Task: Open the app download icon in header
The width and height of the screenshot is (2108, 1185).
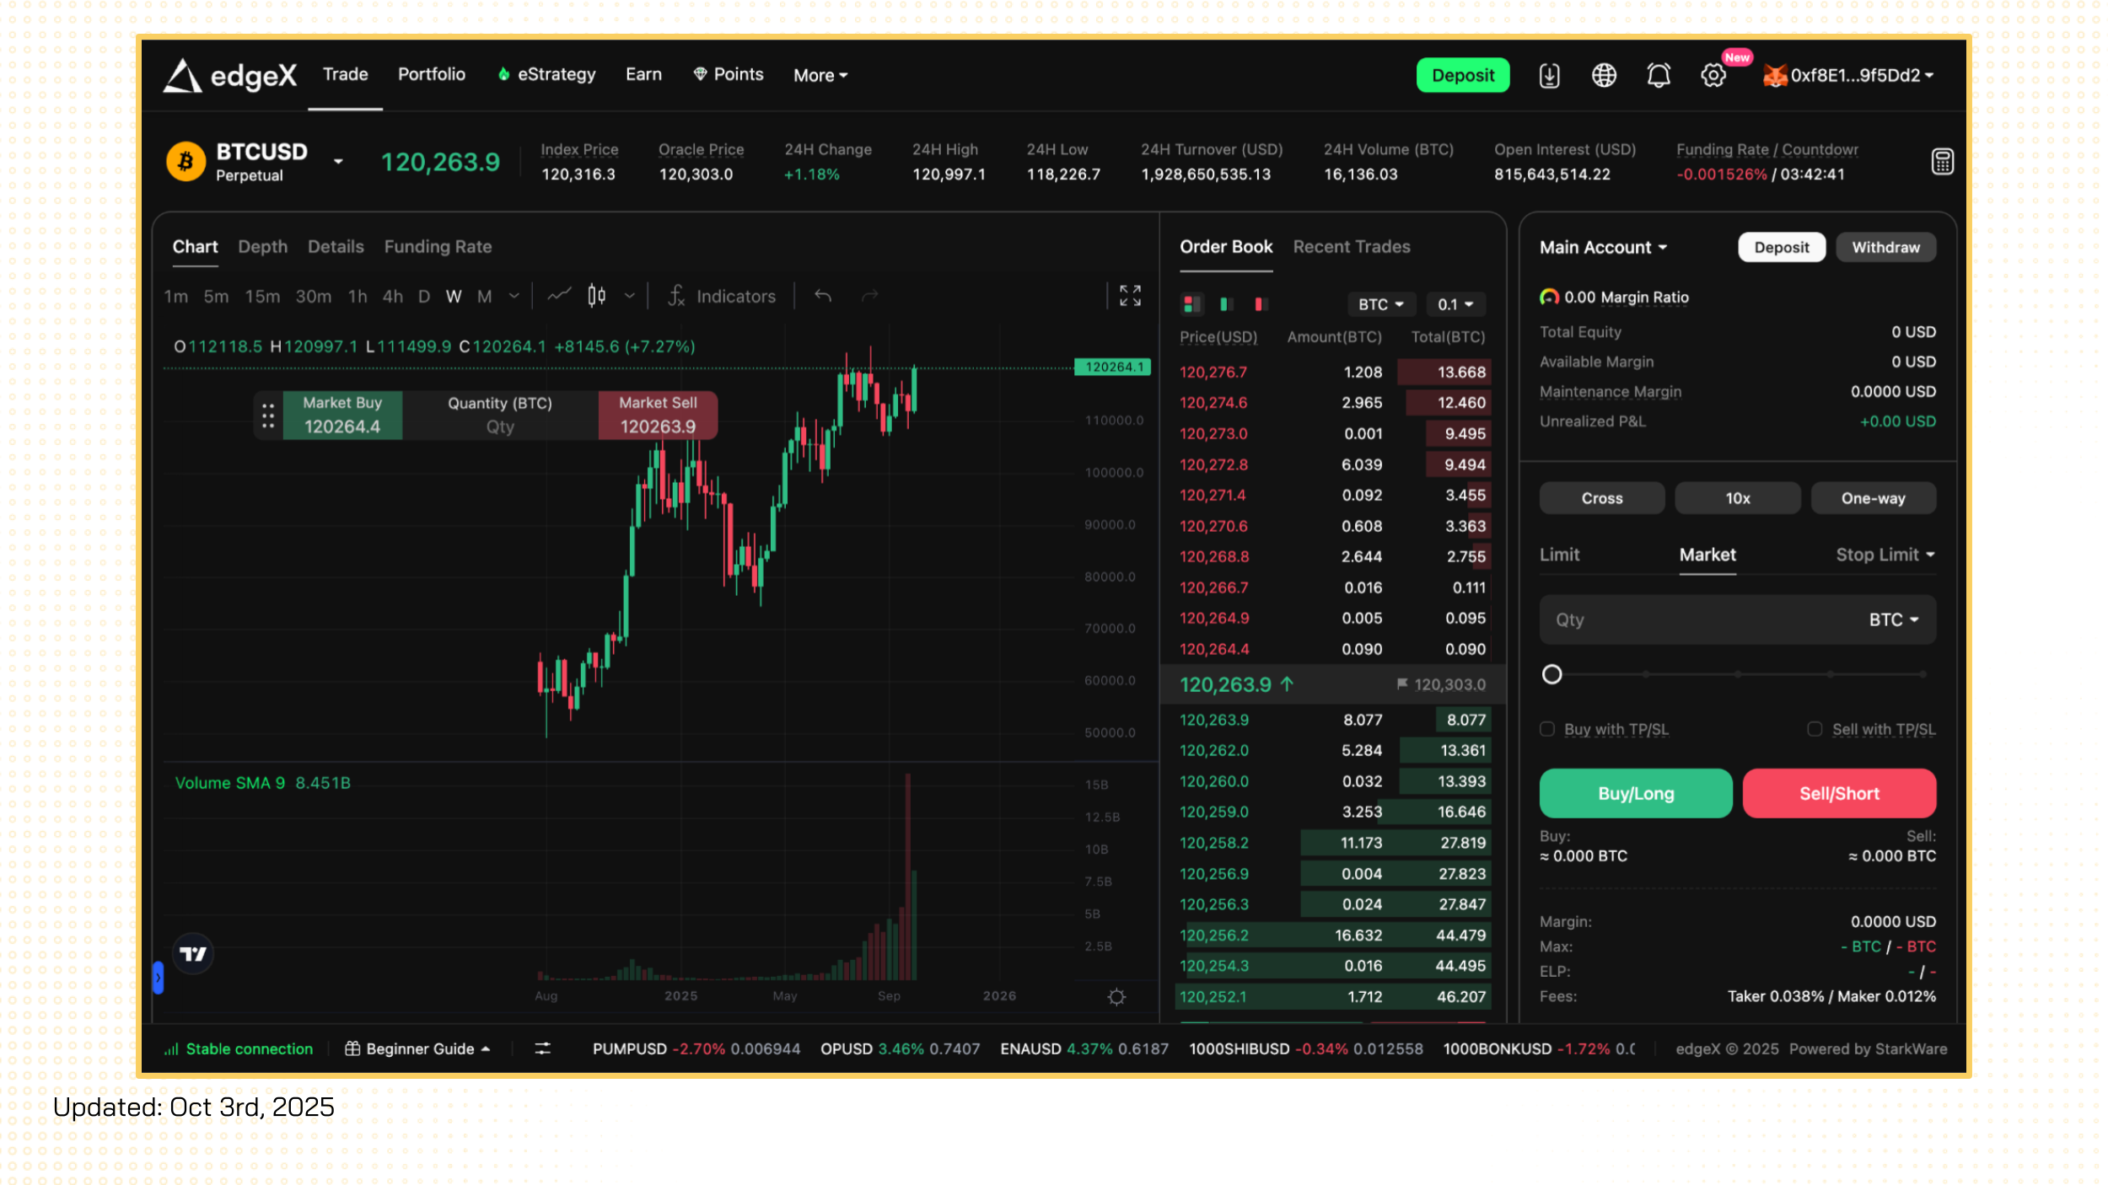Action: [1549, 75]
